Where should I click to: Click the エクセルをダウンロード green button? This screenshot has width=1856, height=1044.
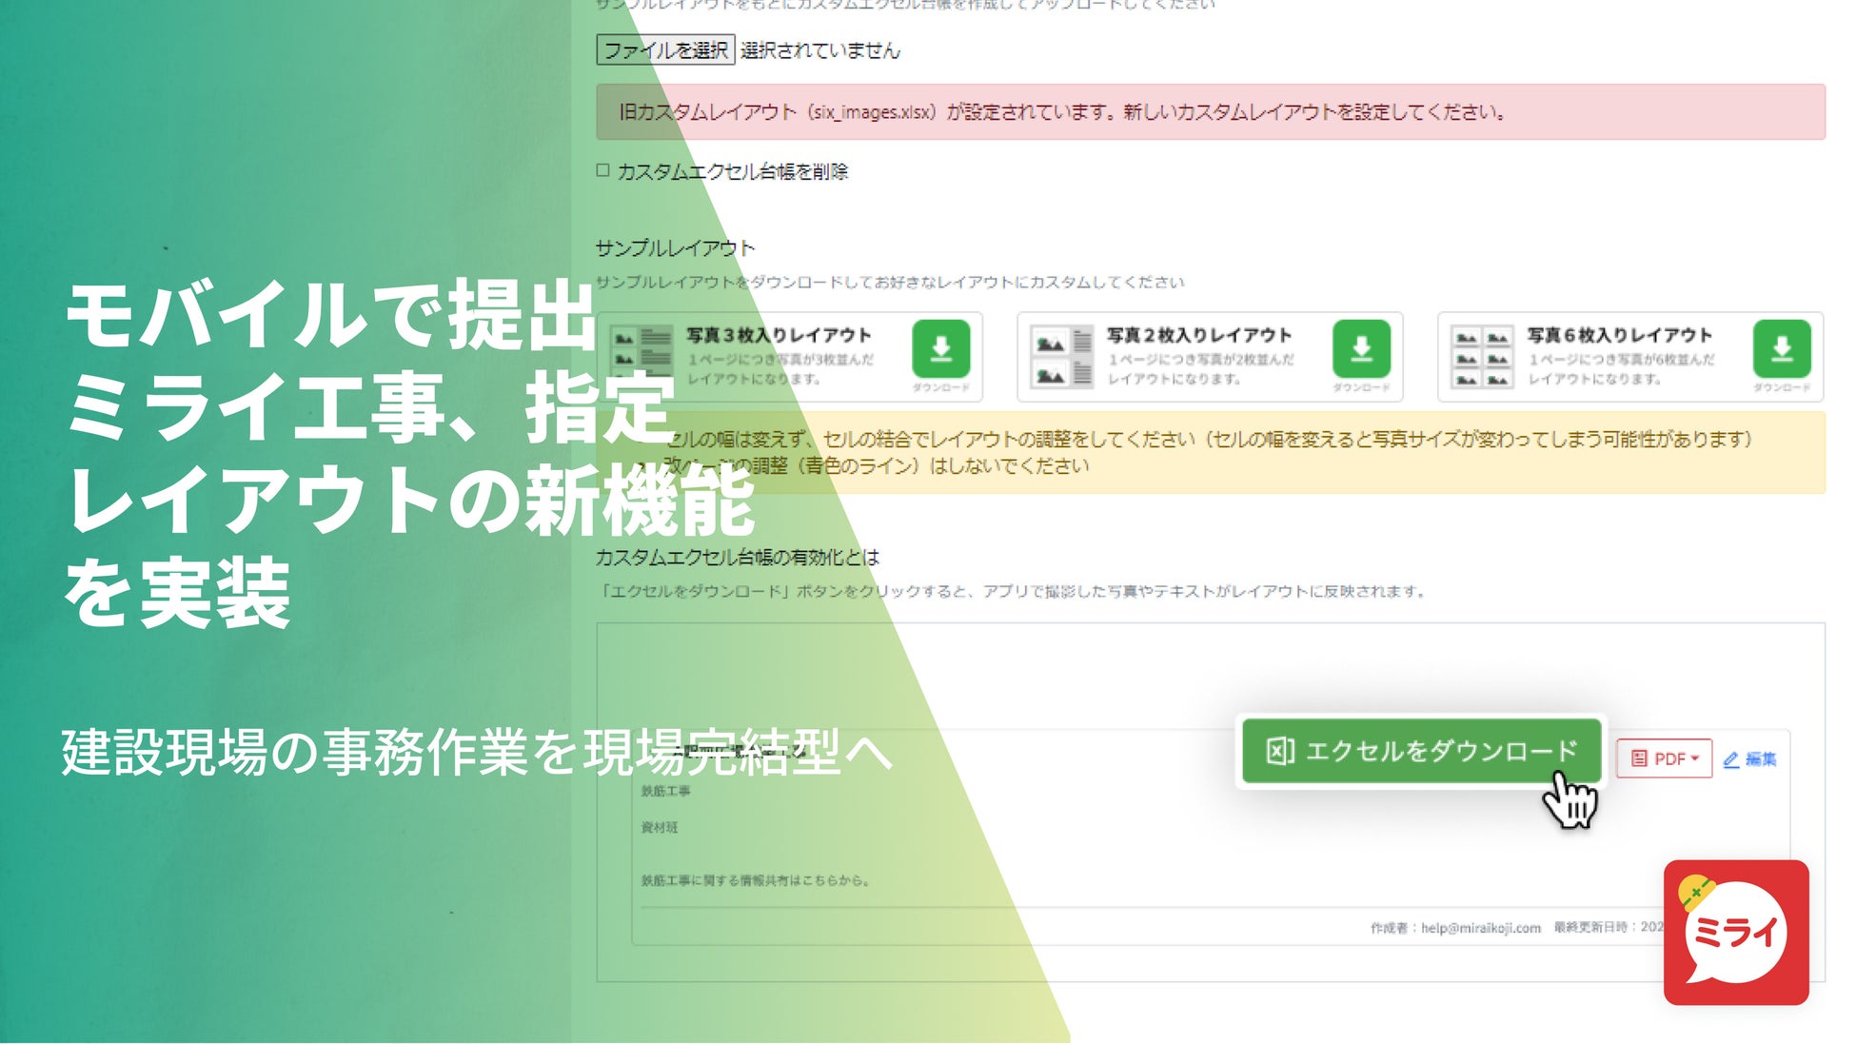[x=1421, y=751]
